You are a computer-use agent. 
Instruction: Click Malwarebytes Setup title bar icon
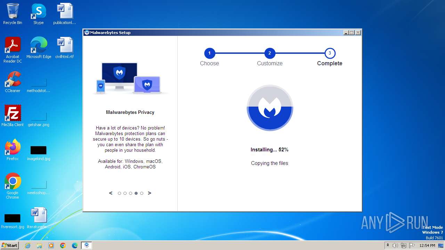pos(87,32)
